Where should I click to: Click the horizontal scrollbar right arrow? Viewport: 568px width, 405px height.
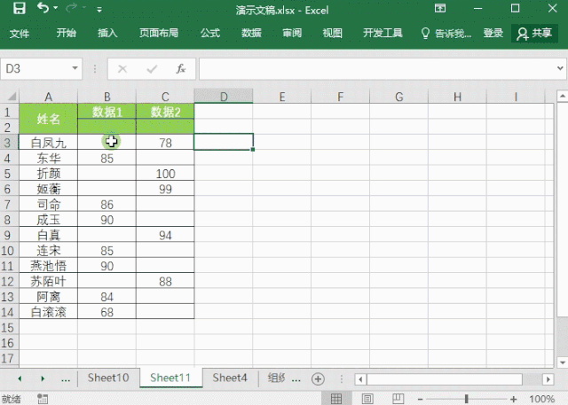coord(548,379)
